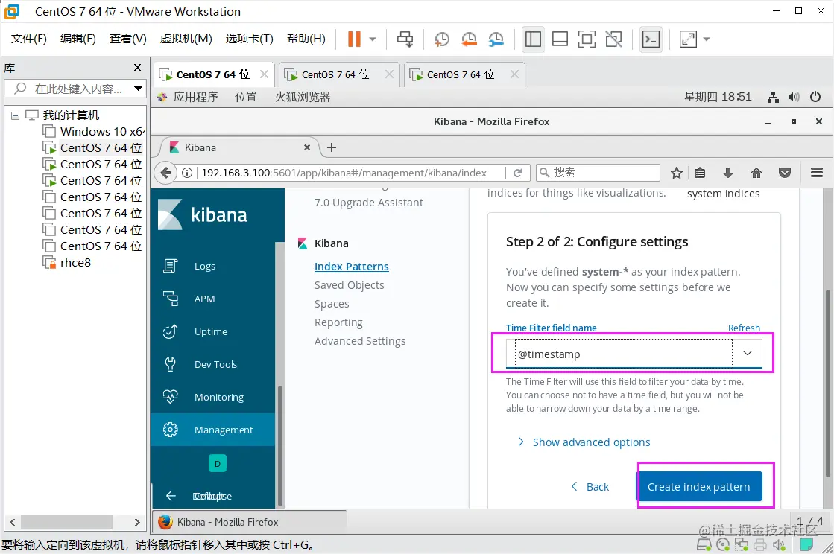Click VMware send Ctrl+Alt+Del icon
Screen dimensions: 834x554
[x=405, y=39]
